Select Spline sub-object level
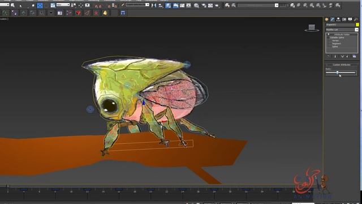Screen dimensions: 362x204 pyautogui.click(x=335, y=46)
